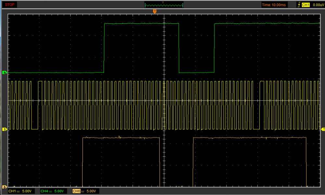Click the CH1 label in bottom status bar
325x195 pixels.
[11, 191]
